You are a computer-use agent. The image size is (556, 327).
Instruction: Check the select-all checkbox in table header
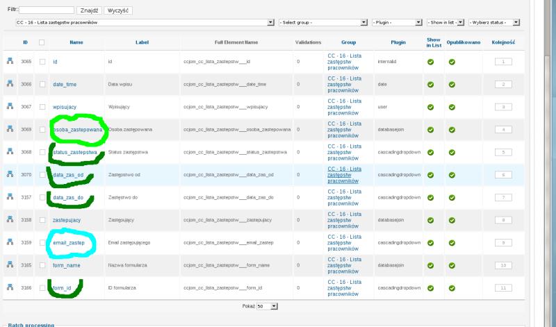click(42, 42)
